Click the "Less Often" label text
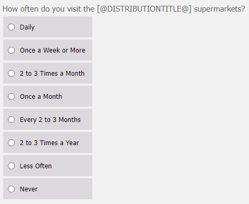The image size is (249, 204). pyautogui.click(x=36, y=166)
